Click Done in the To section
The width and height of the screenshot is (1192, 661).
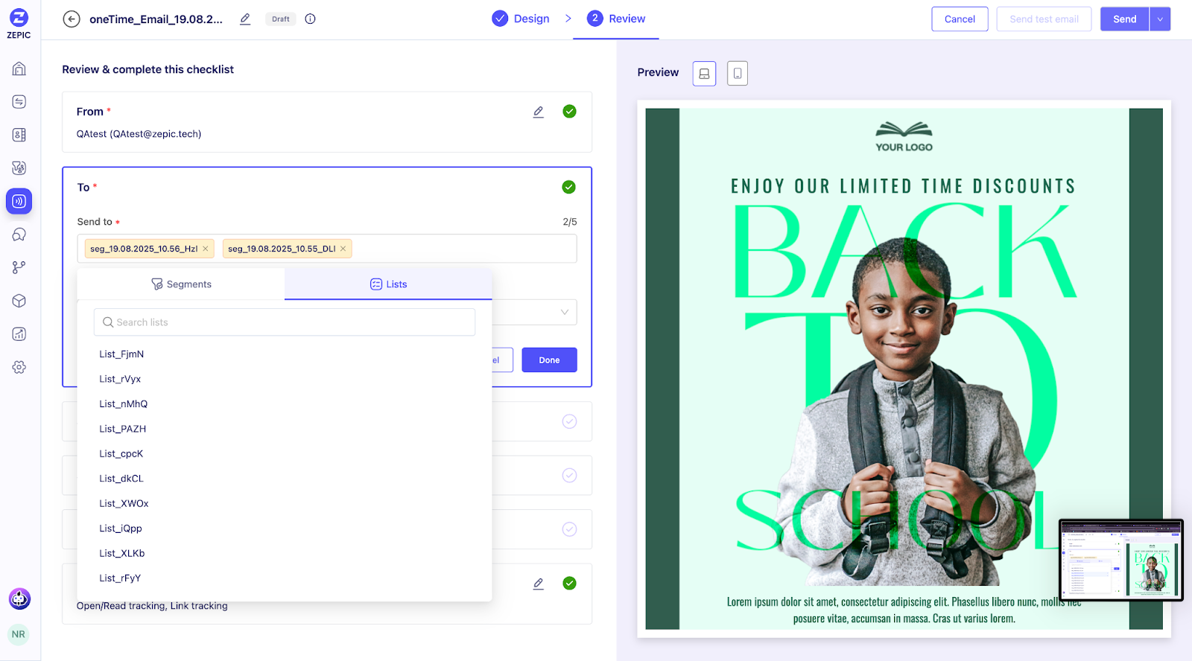click(x=549, y=360)
